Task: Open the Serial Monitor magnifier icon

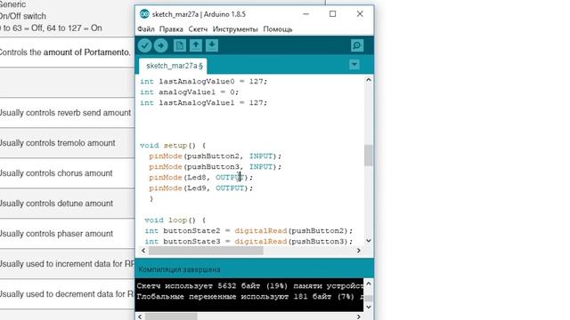Action: click(357, 45)
